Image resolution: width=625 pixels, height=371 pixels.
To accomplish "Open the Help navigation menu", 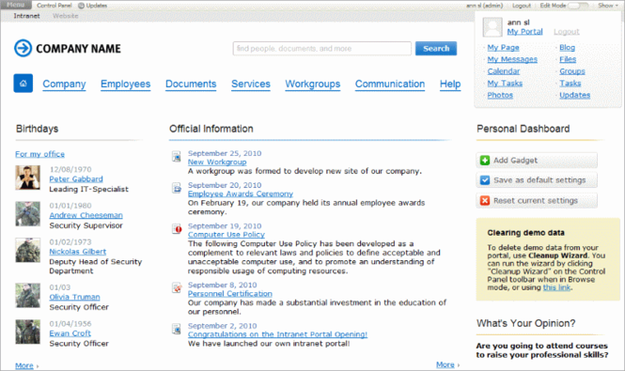I will tap(450, 85).
